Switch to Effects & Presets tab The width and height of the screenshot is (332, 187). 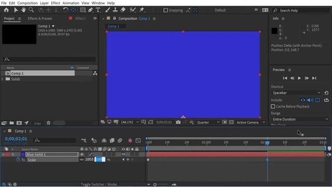(40, 19)
